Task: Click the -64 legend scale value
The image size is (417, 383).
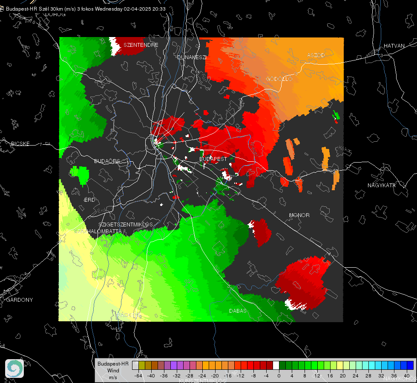Action: [x=138, y=376]
